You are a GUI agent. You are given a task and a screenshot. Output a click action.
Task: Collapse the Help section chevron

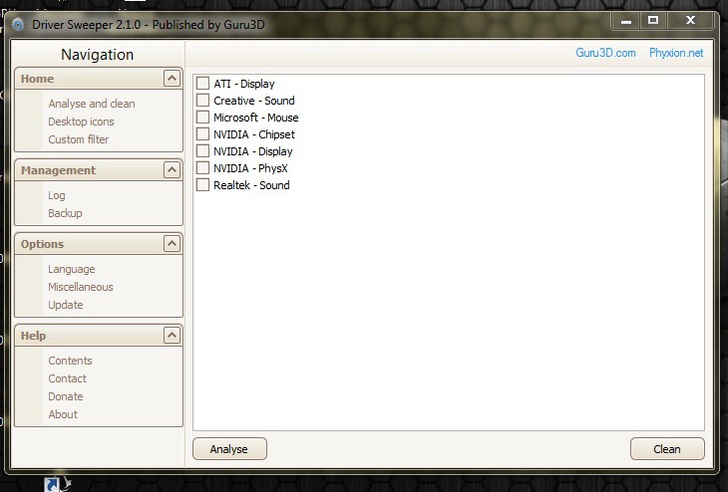click(x=172, y=336)
